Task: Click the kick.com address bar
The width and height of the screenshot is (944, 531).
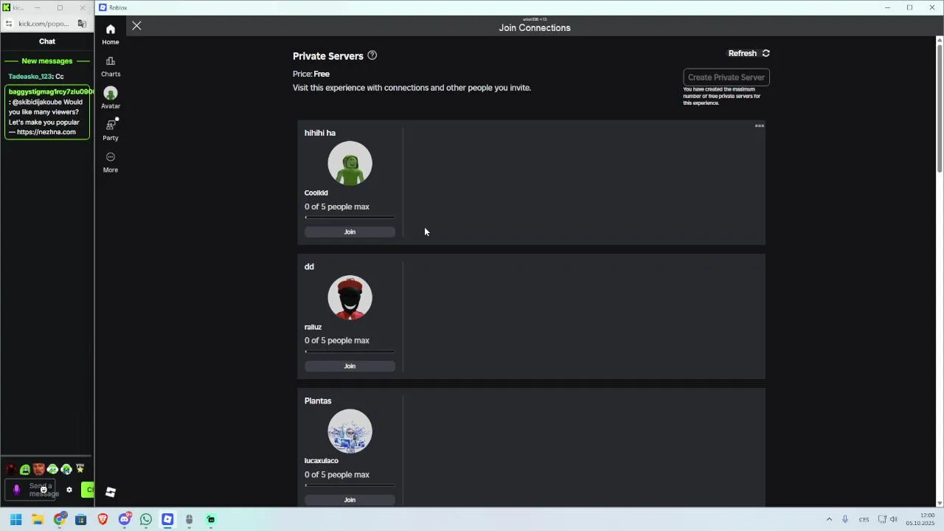Action: (44, 24)
